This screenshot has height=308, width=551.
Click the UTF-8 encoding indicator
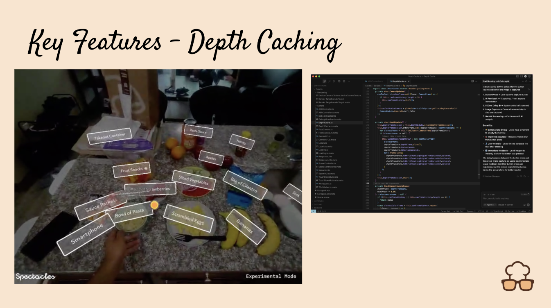pyautogui.click(x=481, y=211)
